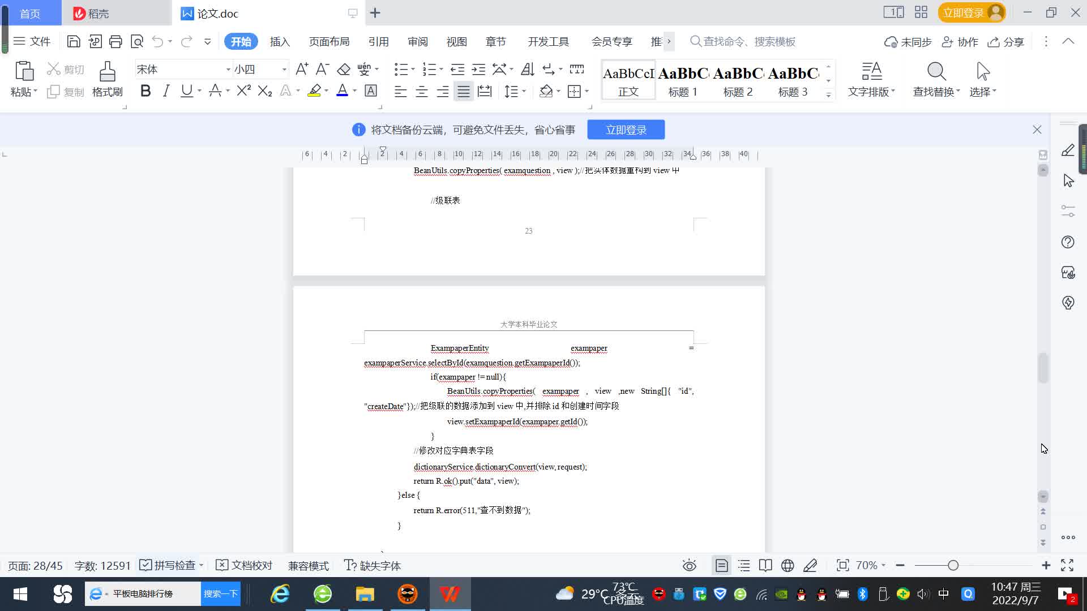Apply Superscript X² formatting
Screen dimensions: 1087x611
(x=243, y=91)
